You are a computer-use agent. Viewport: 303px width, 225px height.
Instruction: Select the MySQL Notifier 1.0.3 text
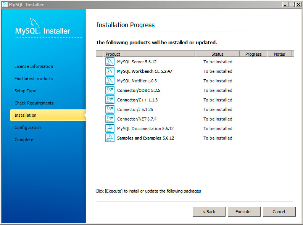pyautogui.click(x=137, y=81)
